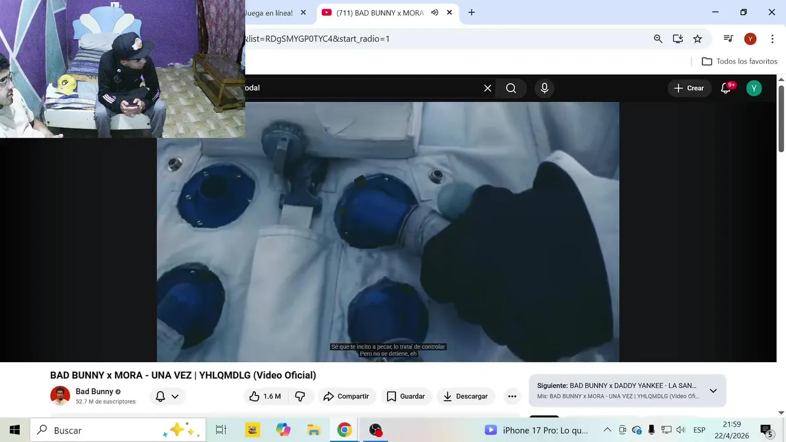Mute the tab via its speaker icon

(435, 12)
